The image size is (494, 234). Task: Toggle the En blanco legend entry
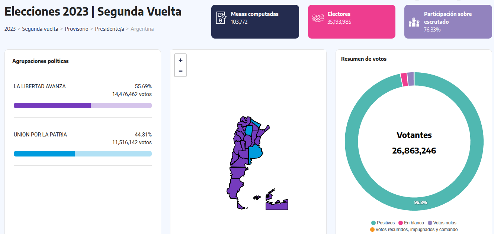coord(411,223)
